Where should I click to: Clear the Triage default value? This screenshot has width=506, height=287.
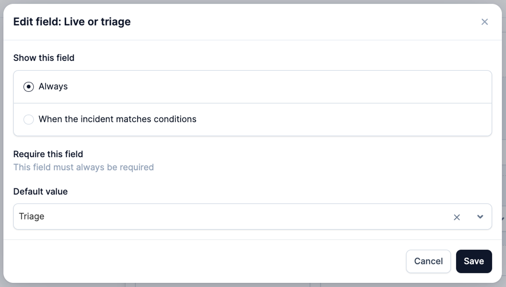457,217
